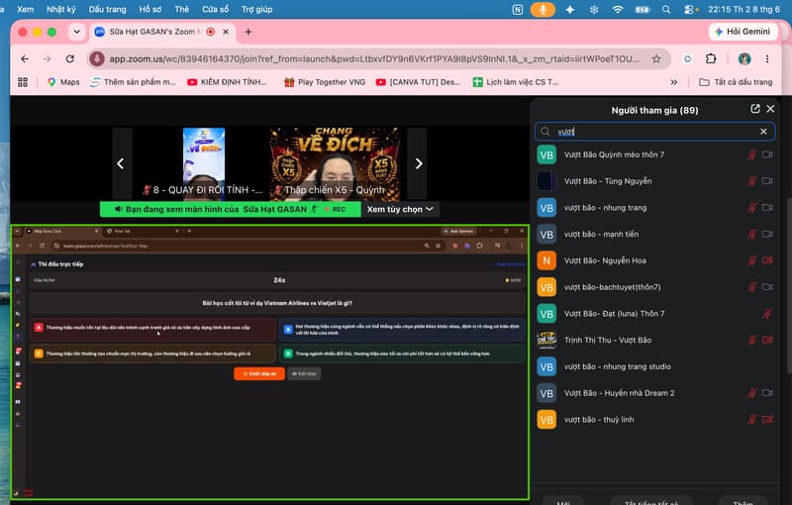Click camera icon for Vượt Bão - Tùng Nguyễn
The height and width of the screenshot is (505, 792).
click(767, 181)
